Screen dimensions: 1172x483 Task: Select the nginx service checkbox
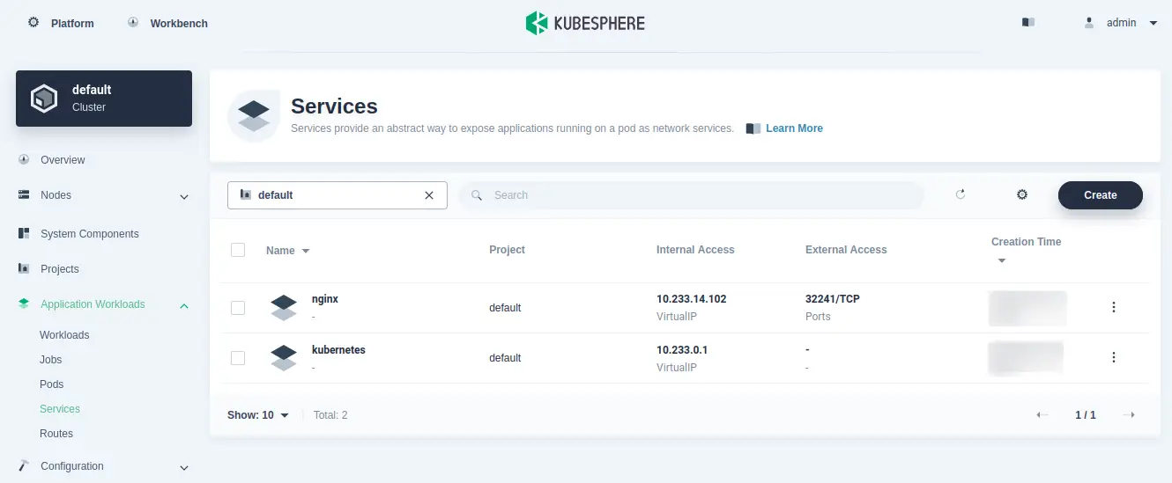238,308
